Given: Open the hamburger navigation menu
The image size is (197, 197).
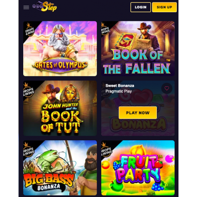Looking at the screenshot, I should tap(26, 7).
